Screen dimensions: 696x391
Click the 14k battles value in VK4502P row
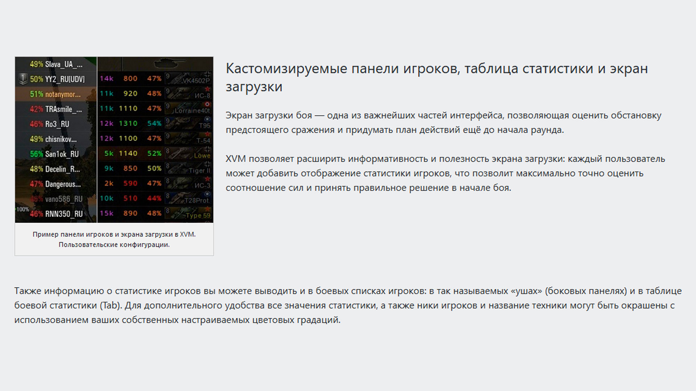point(107,79)
